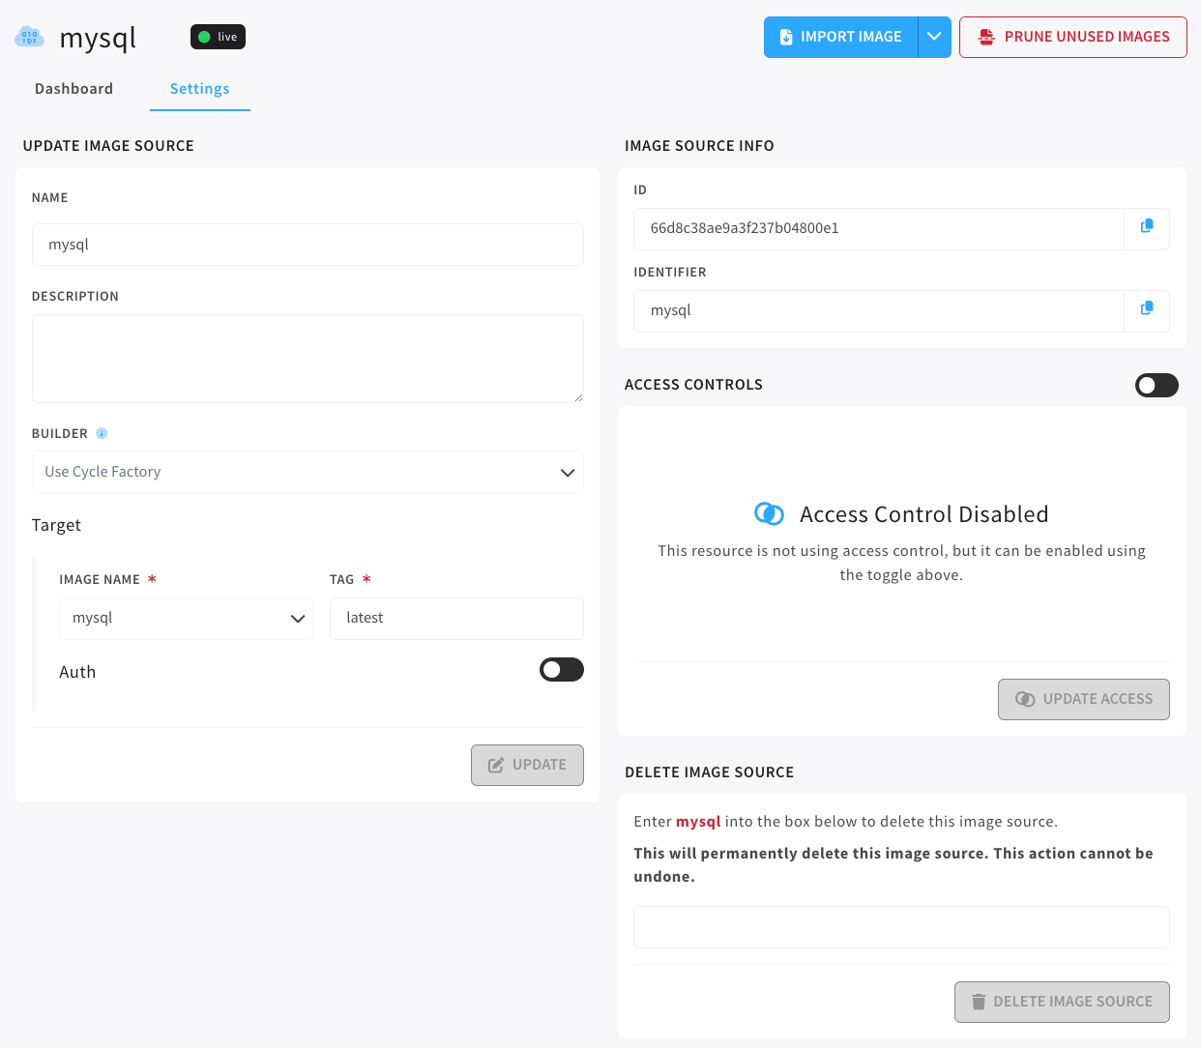Screen dimensions: 1201x1048
Task: Select the Settings tab
Action: pyautogui.click(x=200, y=89)
